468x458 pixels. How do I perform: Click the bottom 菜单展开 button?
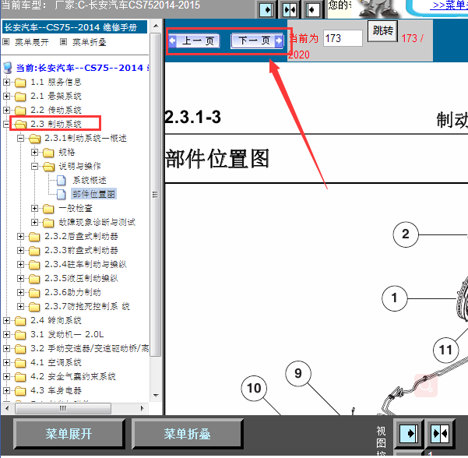click(69, 434)
